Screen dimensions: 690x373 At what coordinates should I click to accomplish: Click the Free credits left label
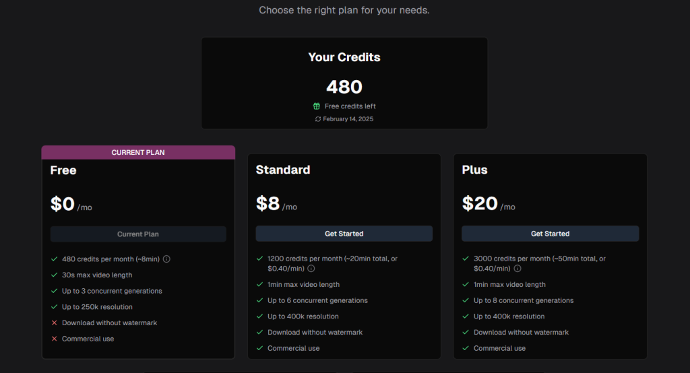coord(350,106)
